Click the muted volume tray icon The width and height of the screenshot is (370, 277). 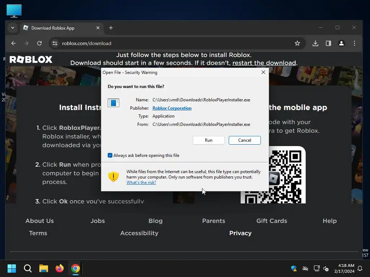coord(326,268)
